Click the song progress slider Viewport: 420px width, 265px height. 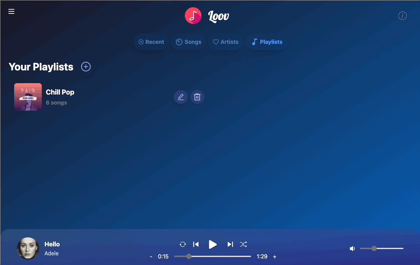(x=213, y=256)
